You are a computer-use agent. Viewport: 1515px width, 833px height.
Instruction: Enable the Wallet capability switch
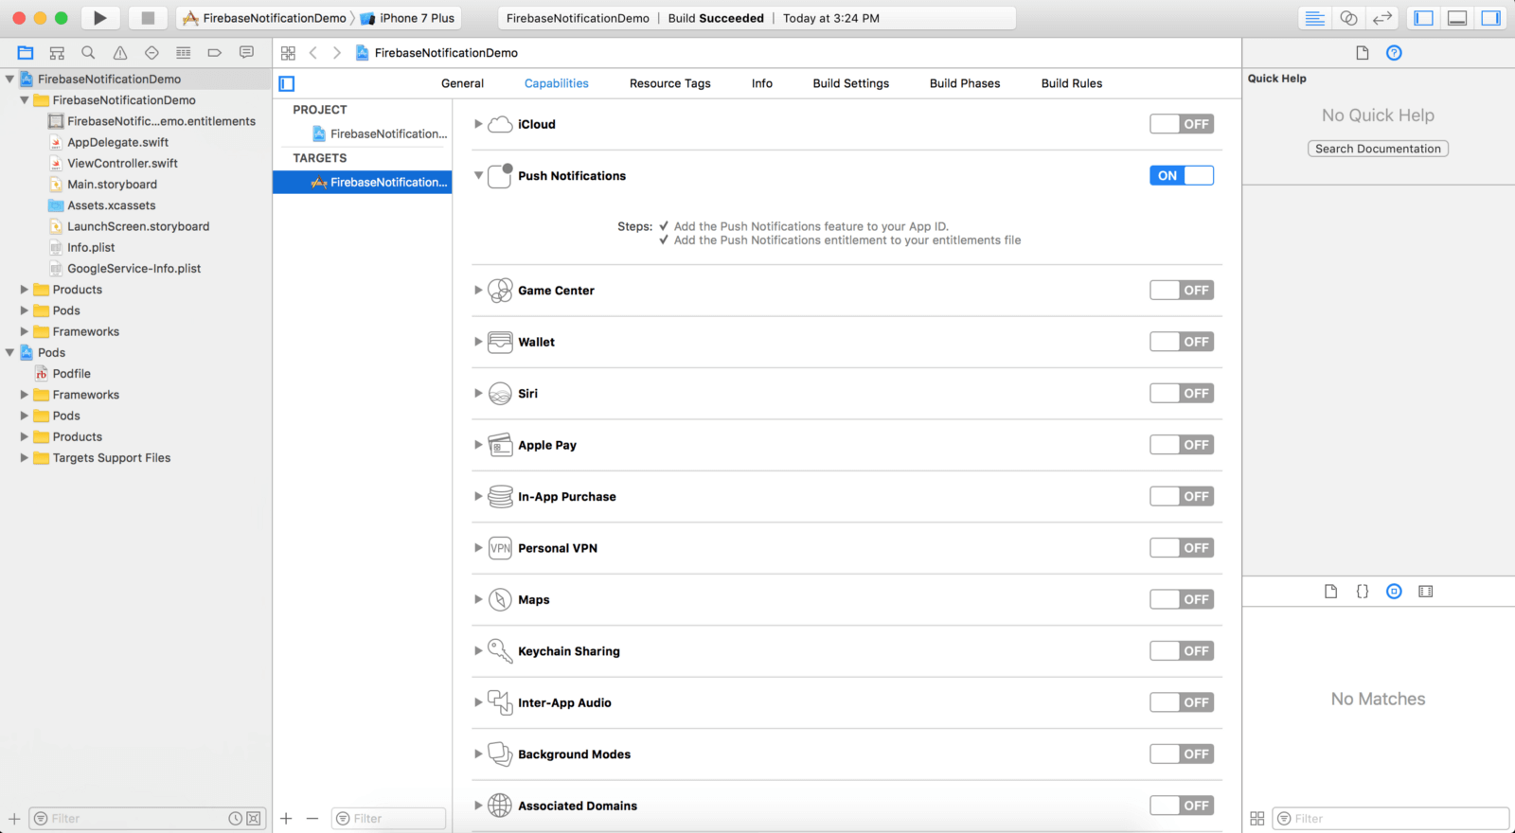[1182, 342]
